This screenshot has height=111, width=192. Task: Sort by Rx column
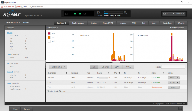143,73
